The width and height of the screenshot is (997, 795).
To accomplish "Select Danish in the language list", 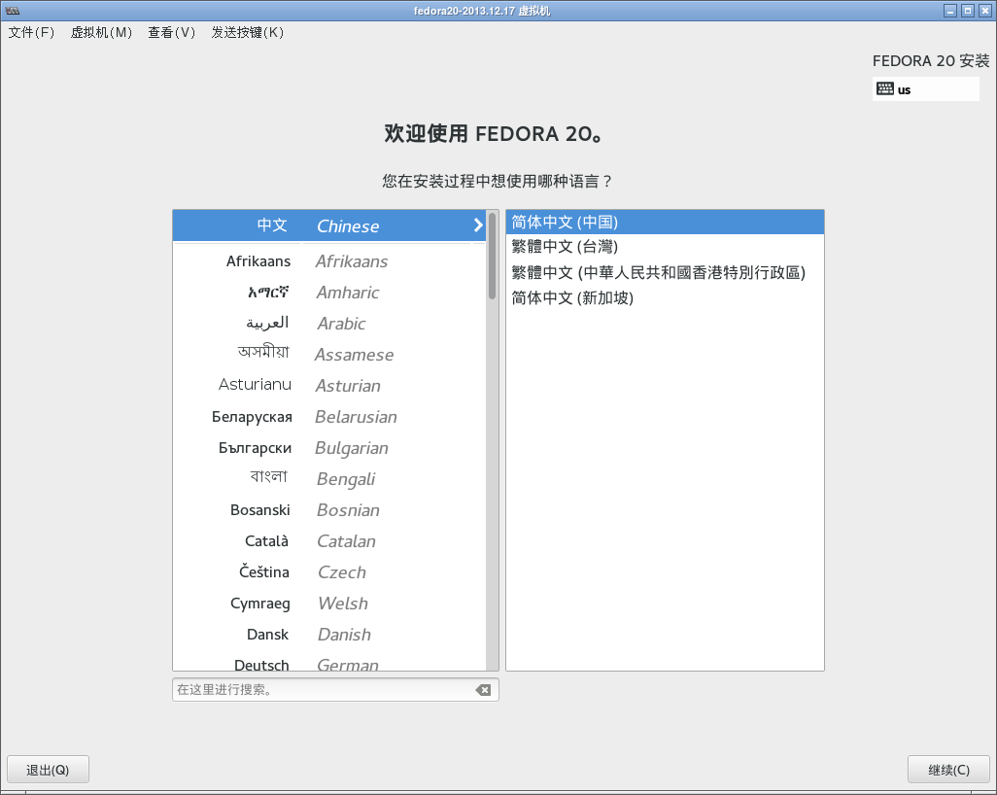I will pos(329,635).
